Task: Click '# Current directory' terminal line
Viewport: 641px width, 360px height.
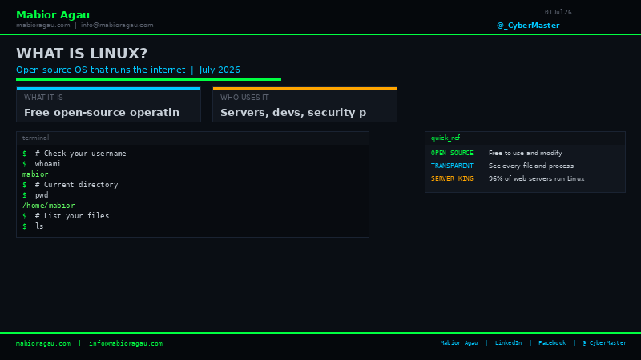Action: coord(76,185)
